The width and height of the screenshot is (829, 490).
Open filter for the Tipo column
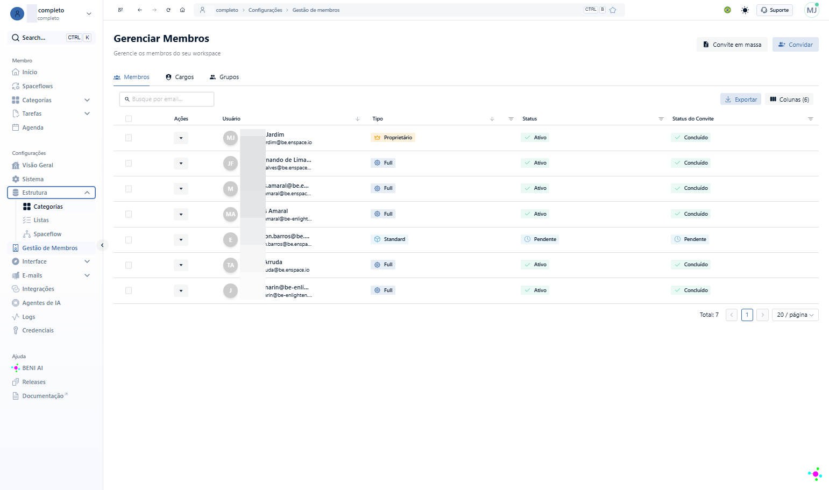click(x=511, y=119)
